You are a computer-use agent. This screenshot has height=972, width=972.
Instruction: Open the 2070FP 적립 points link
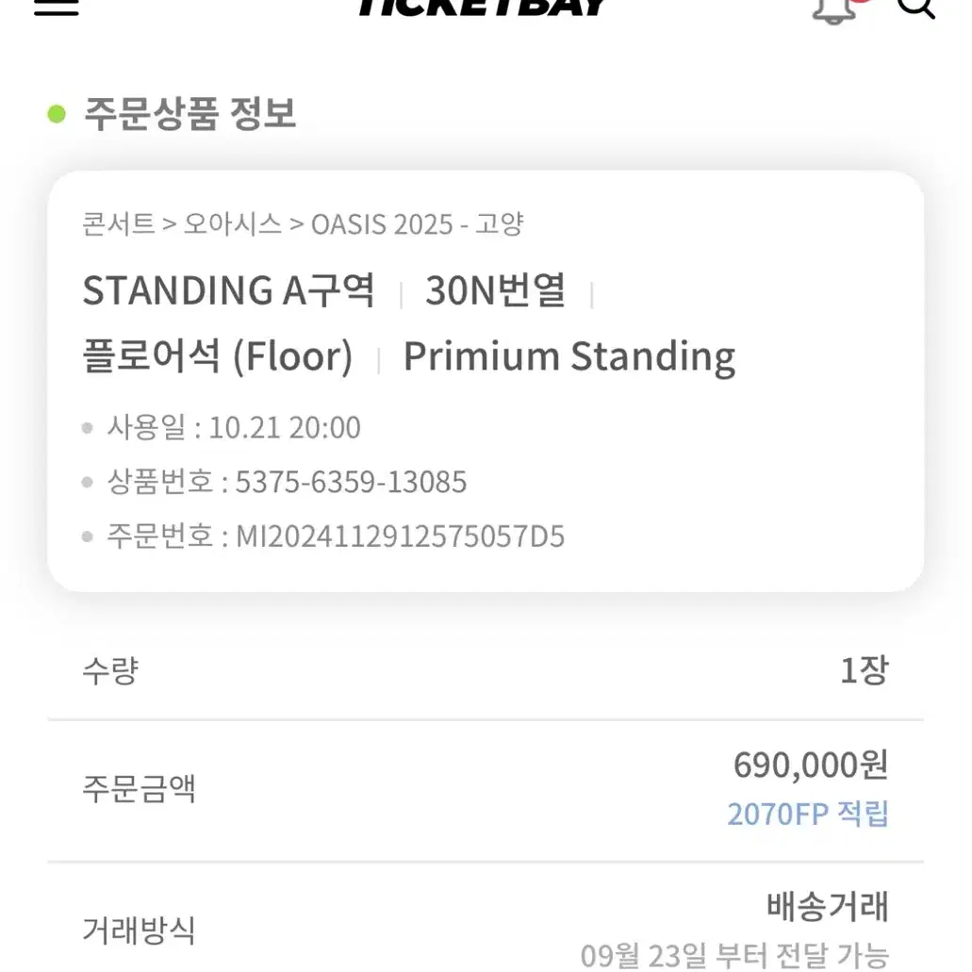pos(808,814)
